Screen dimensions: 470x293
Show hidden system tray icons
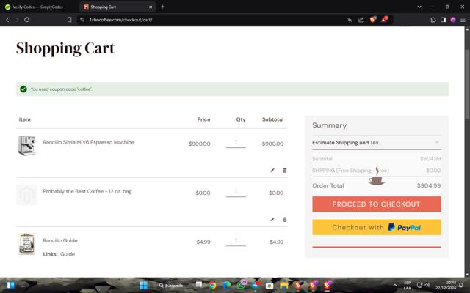tap(395, 286)
